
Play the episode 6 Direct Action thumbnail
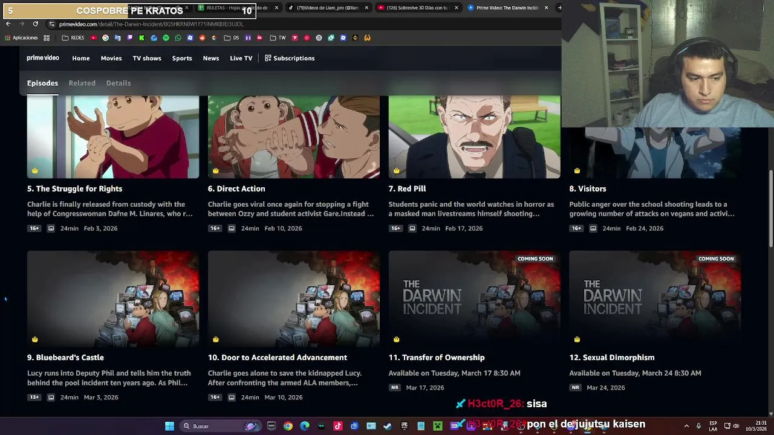pos(293,137)
